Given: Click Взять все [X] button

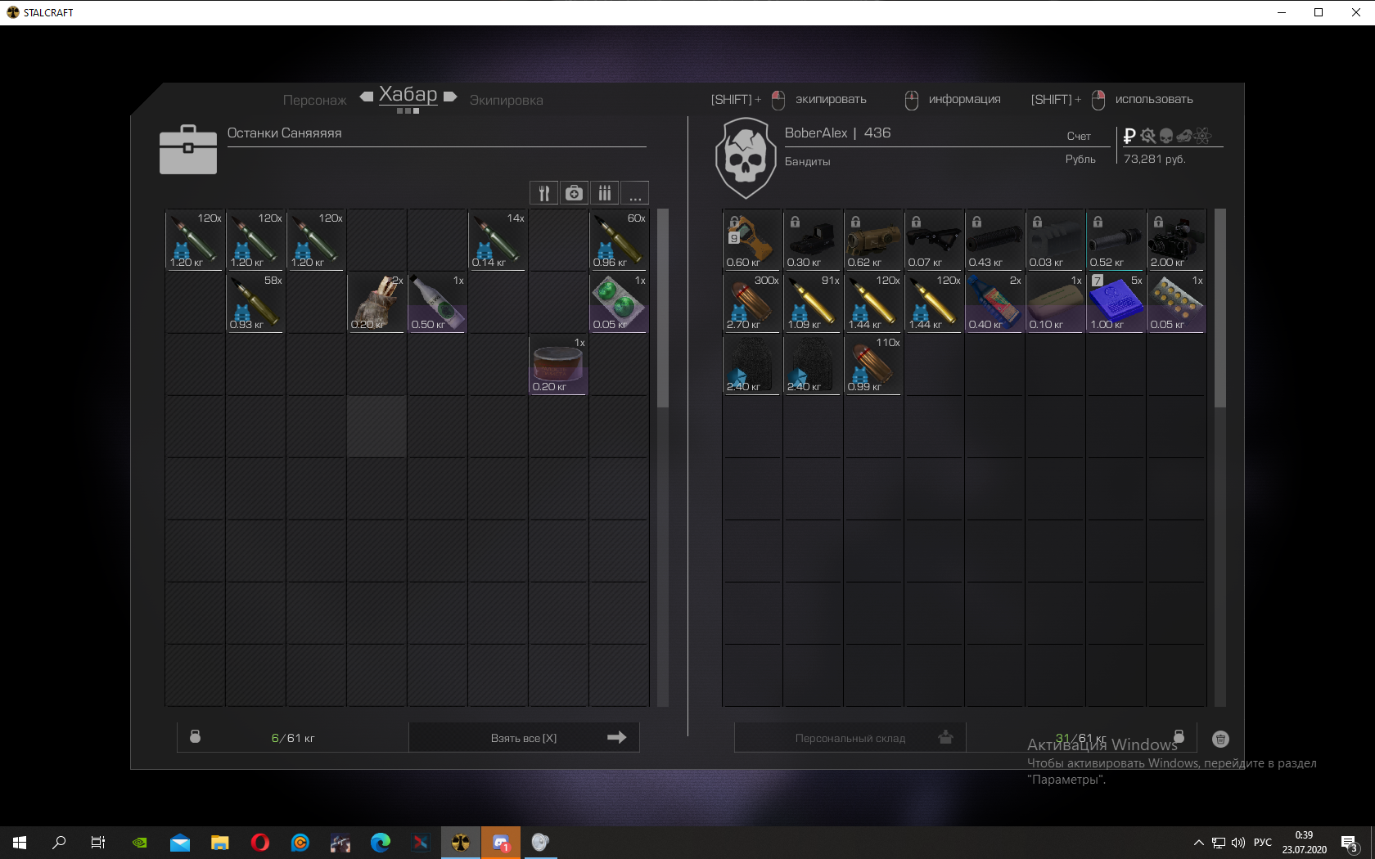Looking at the screenshot, I should tap(524, 737).
